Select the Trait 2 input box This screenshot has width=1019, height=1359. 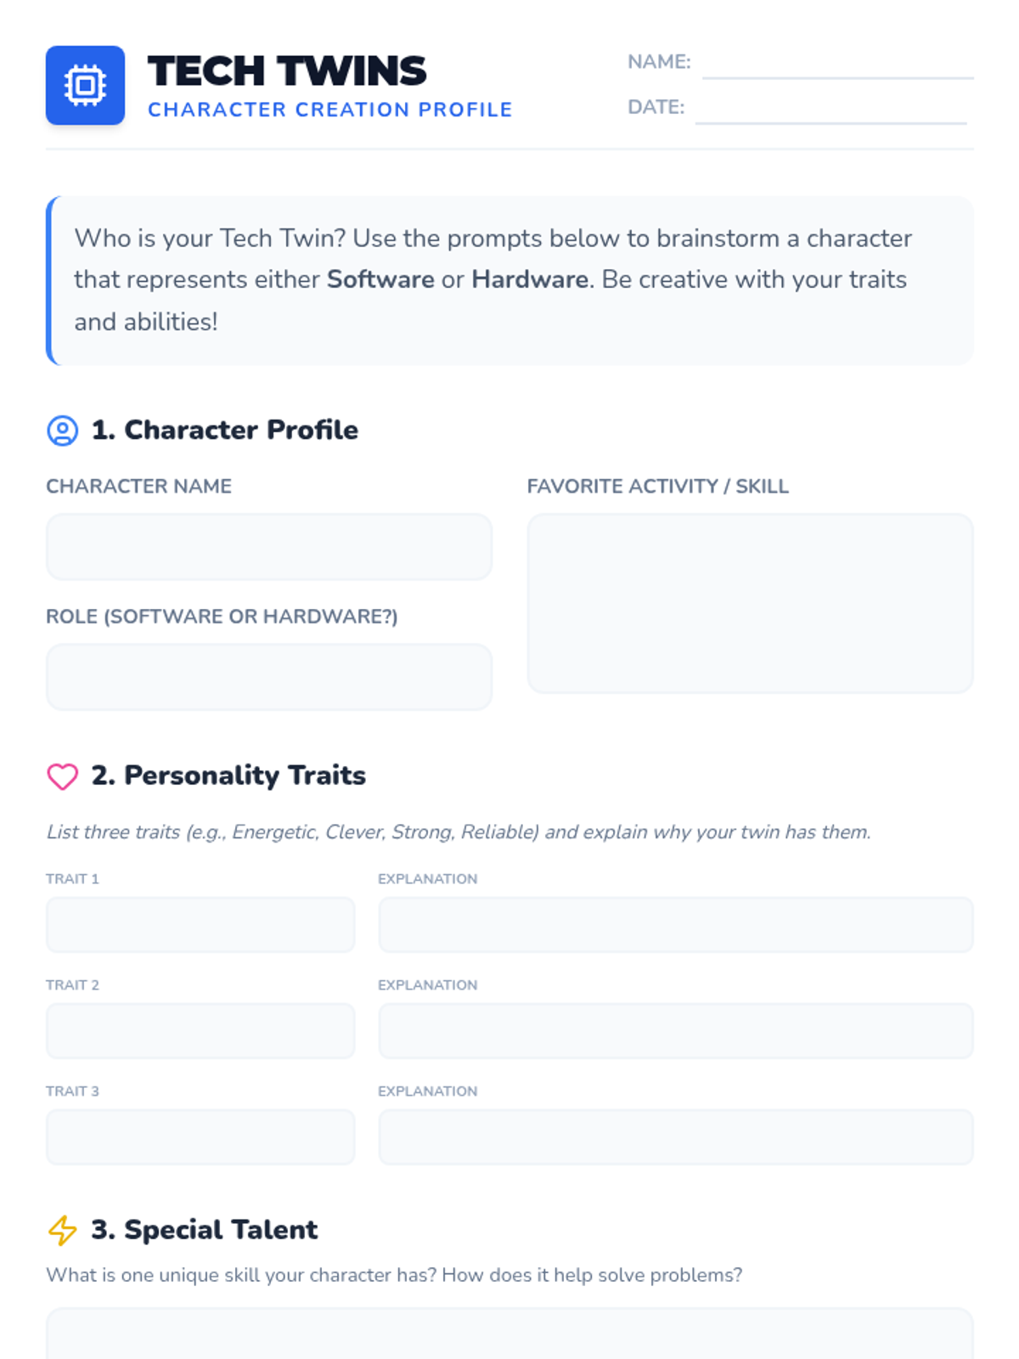(x=200, y=1030)
